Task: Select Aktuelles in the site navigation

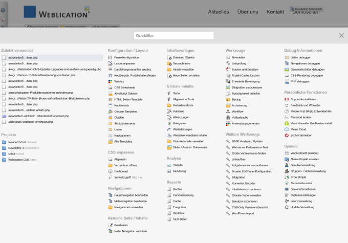Action: click(x=219, y=12)
